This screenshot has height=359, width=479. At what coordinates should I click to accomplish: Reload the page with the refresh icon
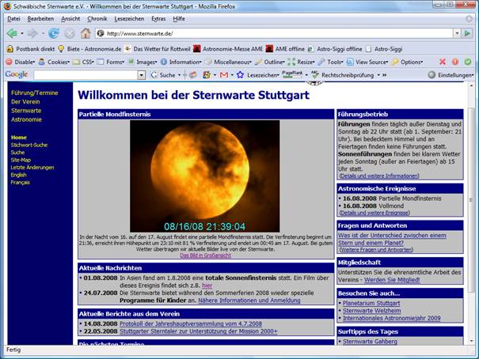click(x=54, y=33)
